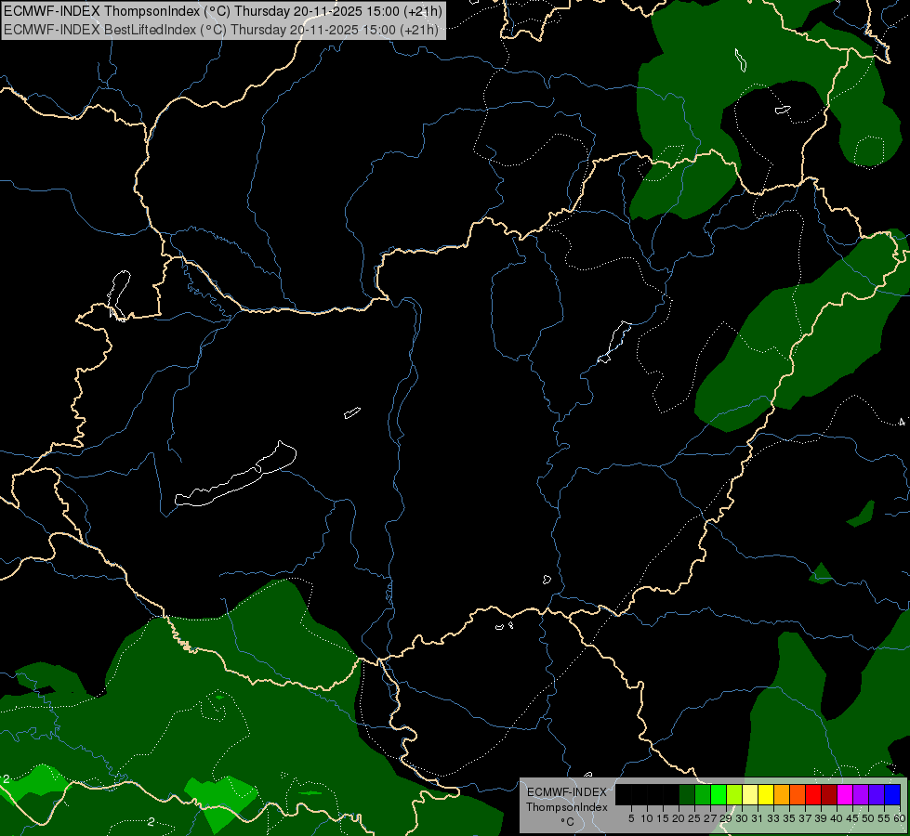
Task: Pick the bright red 37–39 legend swatch
Action: click(x=813, y=794)
